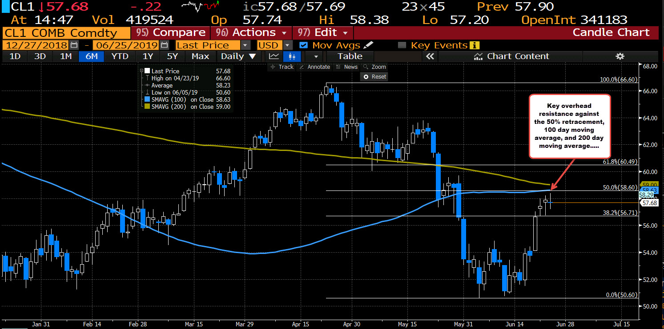Activate the Zoom magnifier tool

[x=374, y=67]
